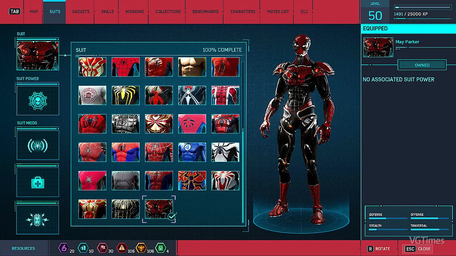Click the RESOURCES label
456x256 pixels.
pos(23,249)
